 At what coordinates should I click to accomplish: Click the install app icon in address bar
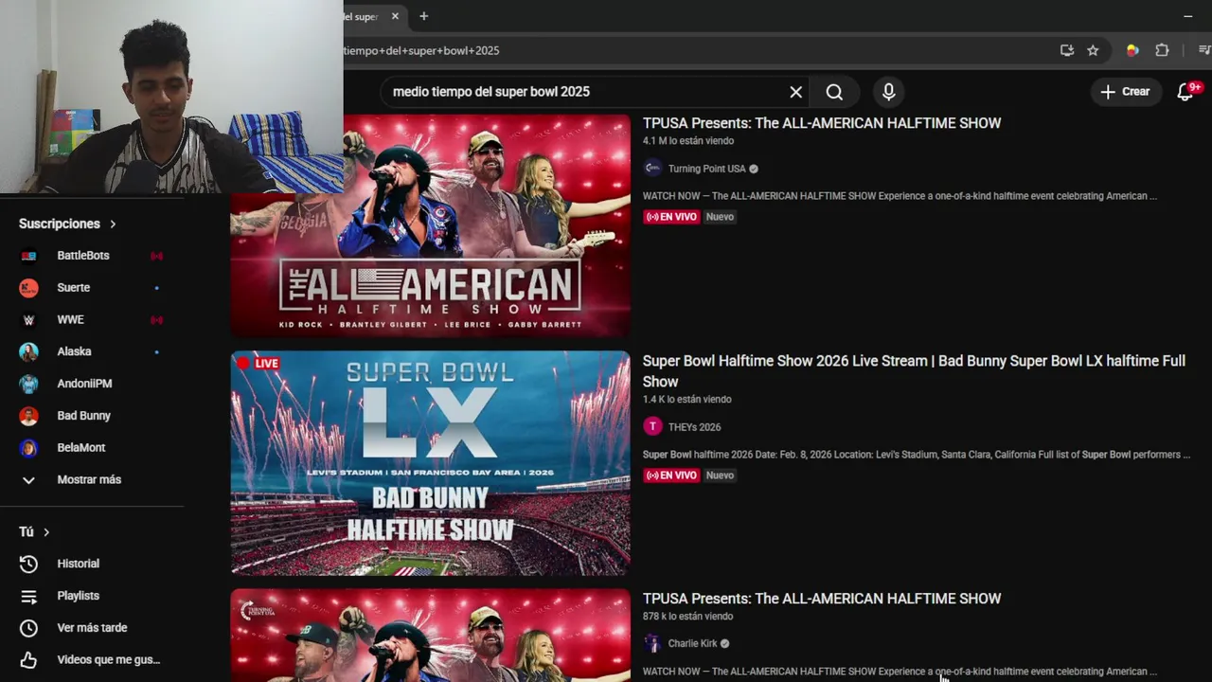[x=1067, y=50]
